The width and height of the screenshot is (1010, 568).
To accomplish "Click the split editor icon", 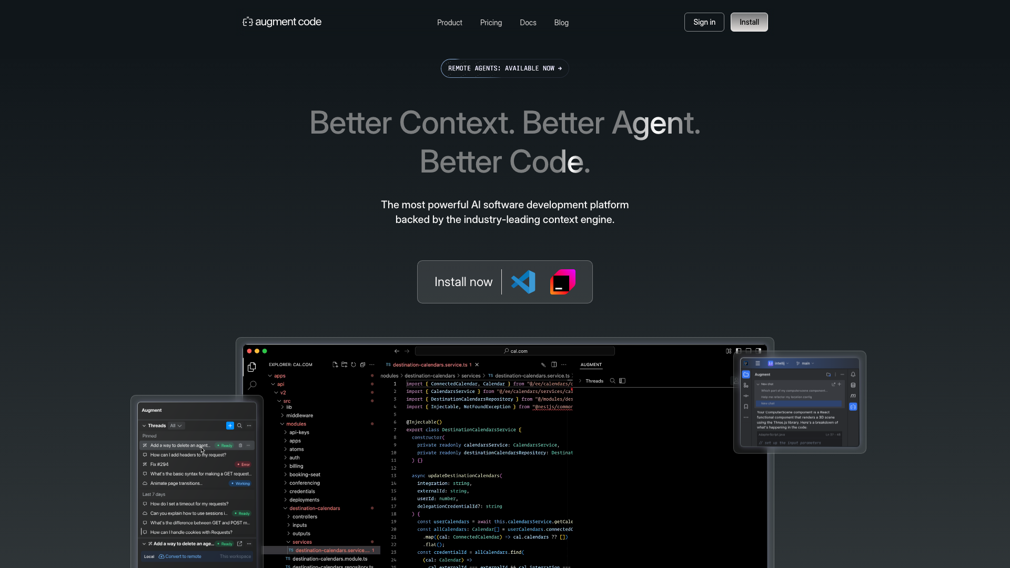I will tap(554, 364).
